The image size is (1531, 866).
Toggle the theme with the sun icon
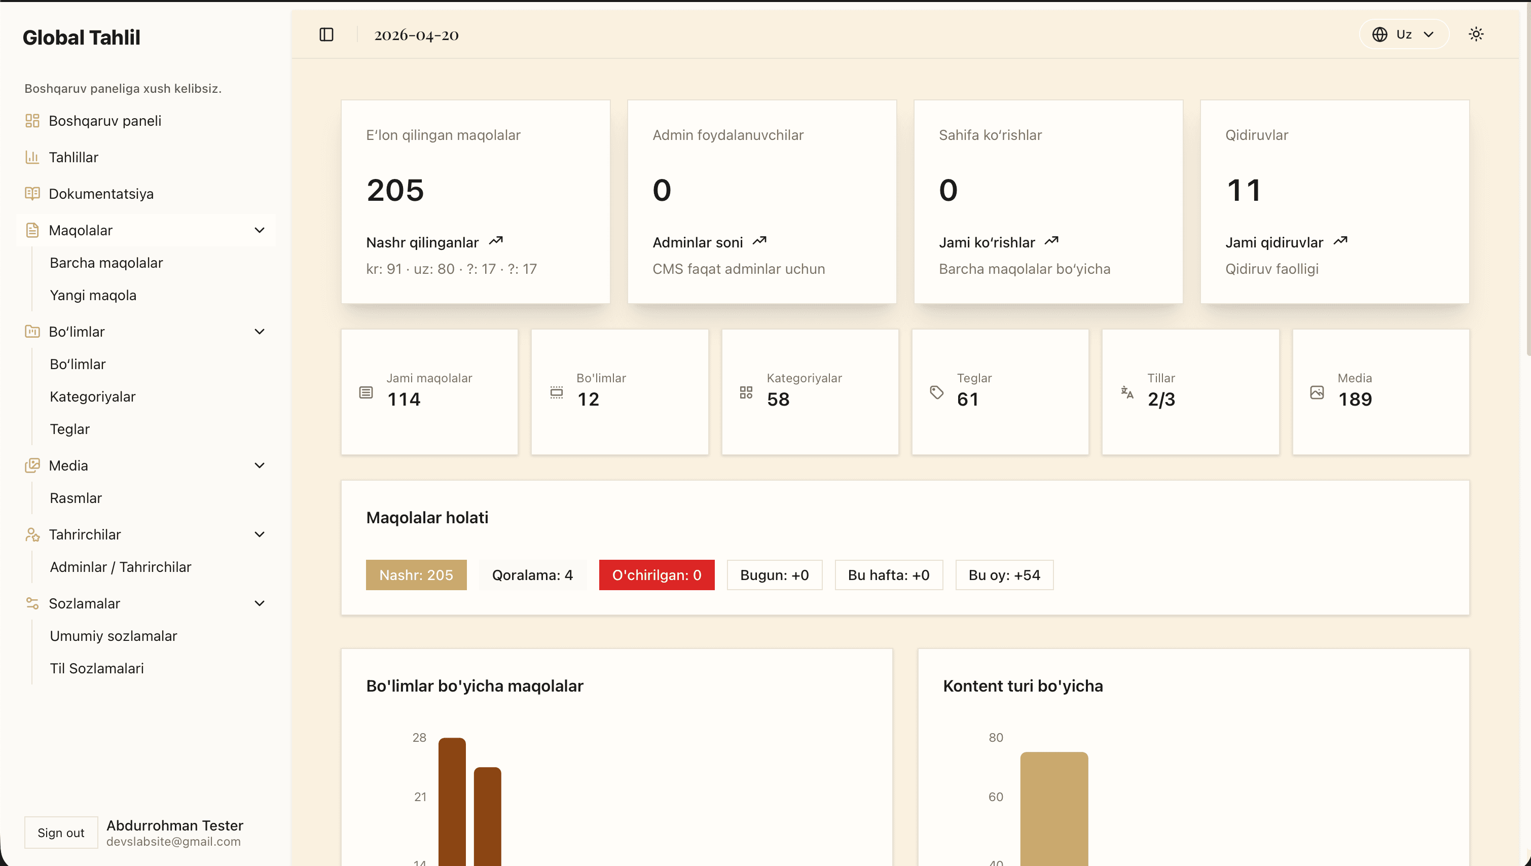(x=1476, y=34)
